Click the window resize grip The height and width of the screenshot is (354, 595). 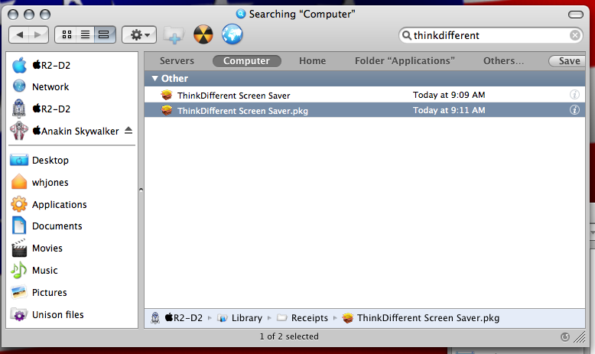click(579, 337)
